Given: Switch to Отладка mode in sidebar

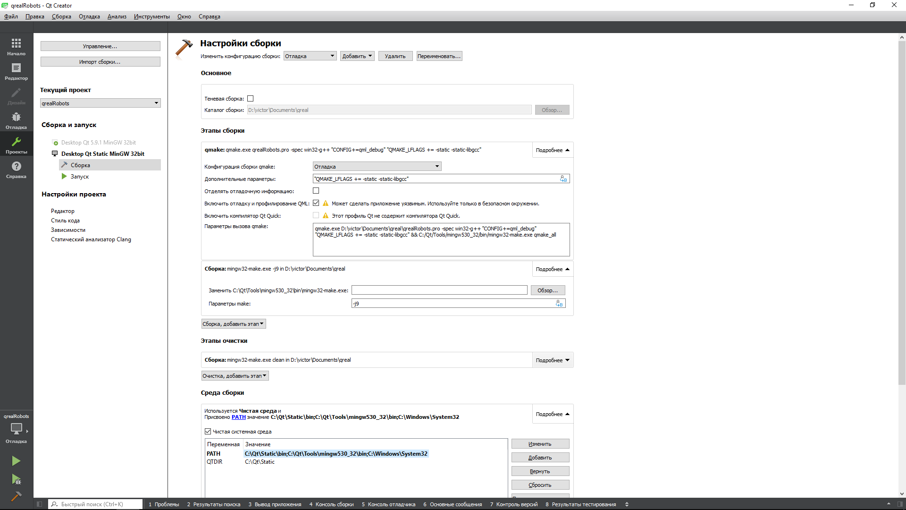Looking at the screenshot, I should click(x=16, y=120).
